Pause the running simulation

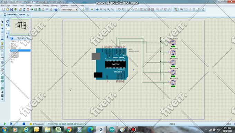pyautogui.click(x=17, y=124)
